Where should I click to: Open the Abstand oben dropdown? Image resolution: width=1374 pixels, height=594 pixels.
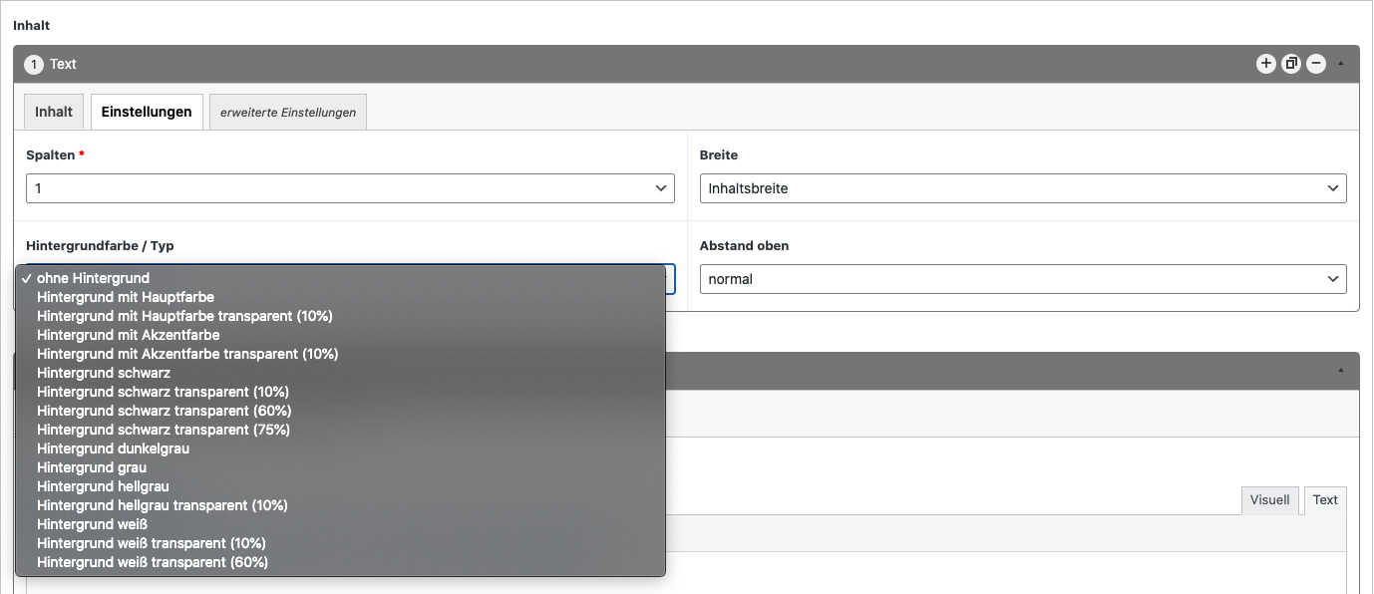pos(1022,279)
